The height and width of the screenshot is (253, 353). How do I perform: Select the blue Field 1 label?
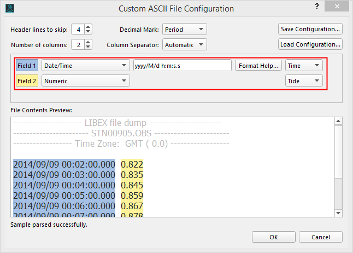pyautogui.click(x=27, y=66)
